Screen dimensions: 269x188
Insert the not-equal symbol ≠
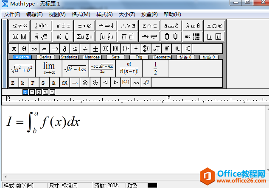(x=85, y=49)
